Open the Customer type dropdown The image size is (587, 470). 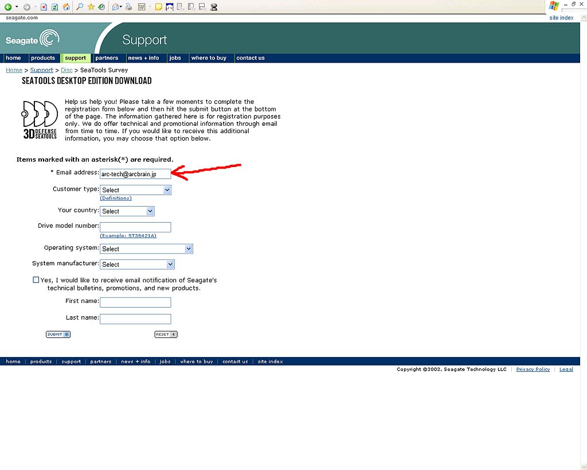135,190
